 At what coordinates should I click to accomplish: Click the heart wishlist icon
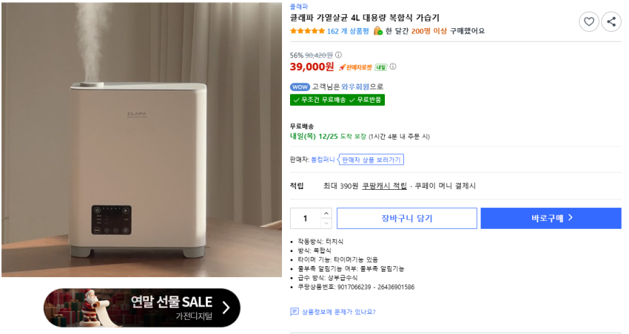(x=589, y=21)
